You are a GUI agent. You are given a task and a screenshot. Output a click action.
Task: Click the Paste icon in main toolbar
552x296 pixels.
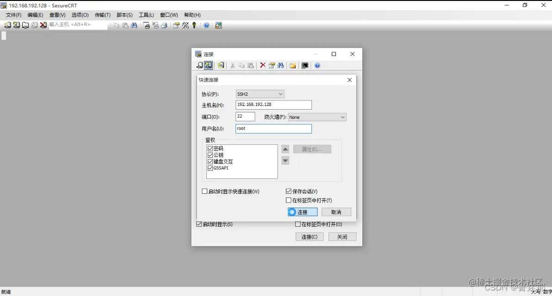pyautogui.click(x=125, y=25)
